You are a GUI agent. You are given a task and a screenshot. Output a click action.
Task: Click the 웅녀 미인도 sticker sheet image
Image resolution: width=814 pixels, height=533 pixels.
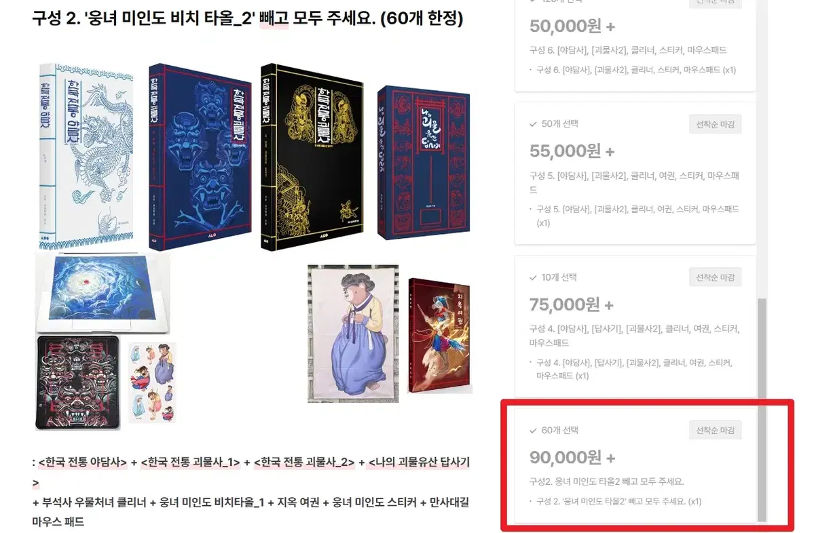point(151,382)
